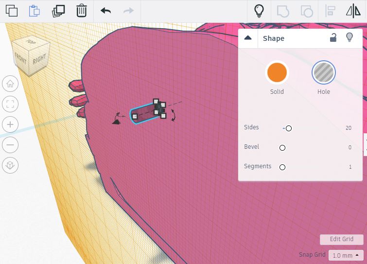Click the Duplicate and repeat icon
Image resolution: width=367 pixels, height=264 pixels.
(58, 11)
